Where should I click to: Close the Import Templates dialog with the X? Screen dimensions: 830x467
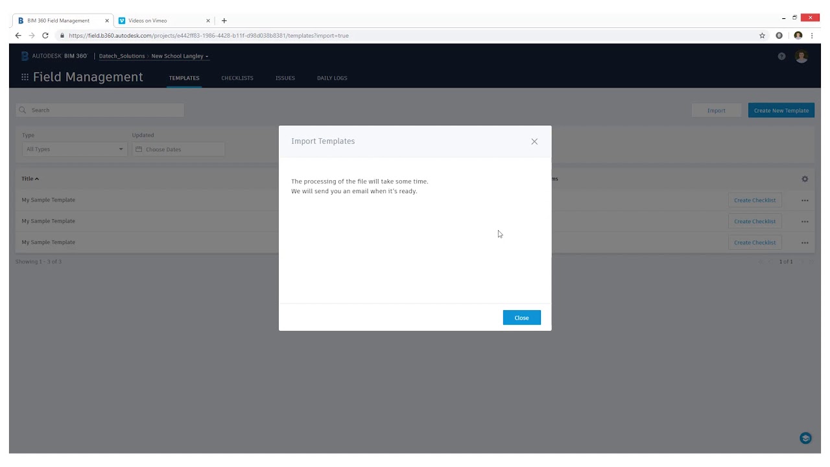coord(534,141)
